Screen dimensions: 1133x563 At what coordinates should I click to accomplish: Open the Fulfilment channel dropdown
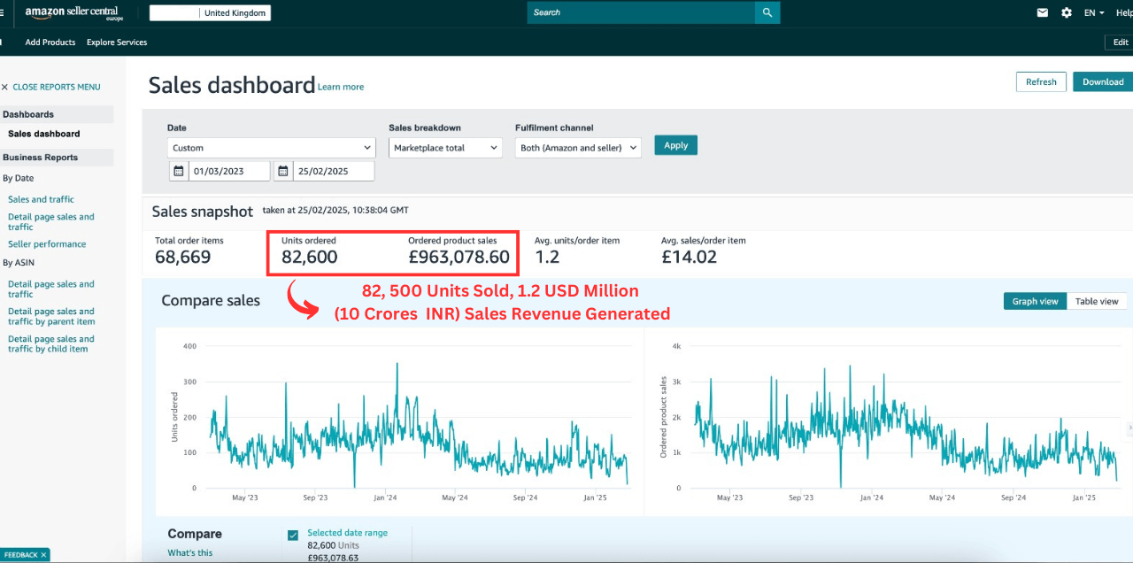tap(578, 148)
